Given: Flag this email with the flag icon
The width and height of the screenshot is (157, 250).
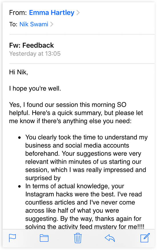Looking at the screenshot, I should point(12,238).
